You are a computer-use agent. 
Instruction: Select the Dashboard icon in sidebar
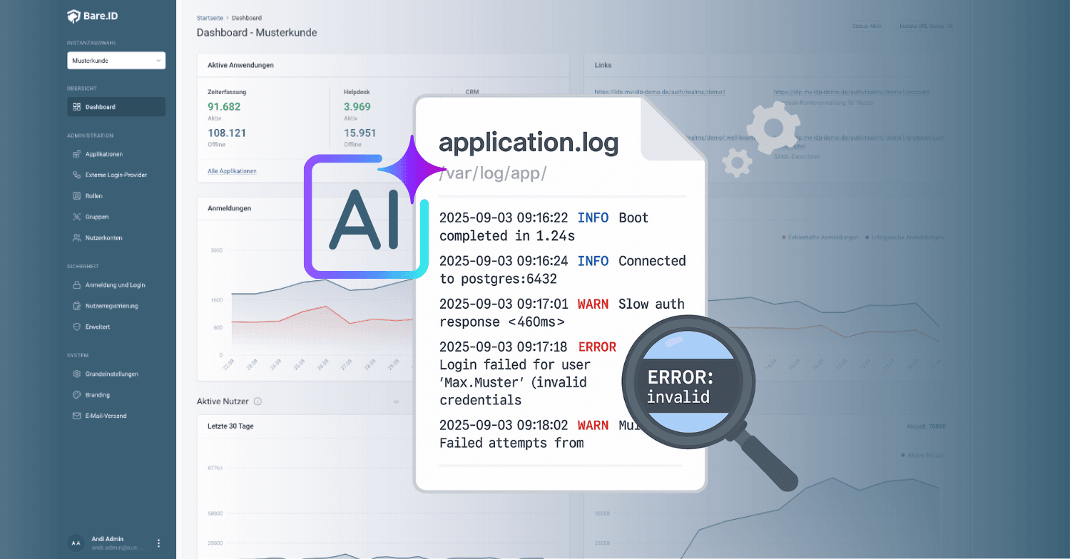tap(76, 107)
